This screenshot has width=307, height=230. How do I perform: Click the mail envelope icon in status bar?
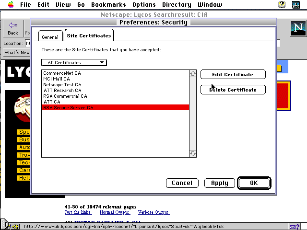tap(294, 227)
